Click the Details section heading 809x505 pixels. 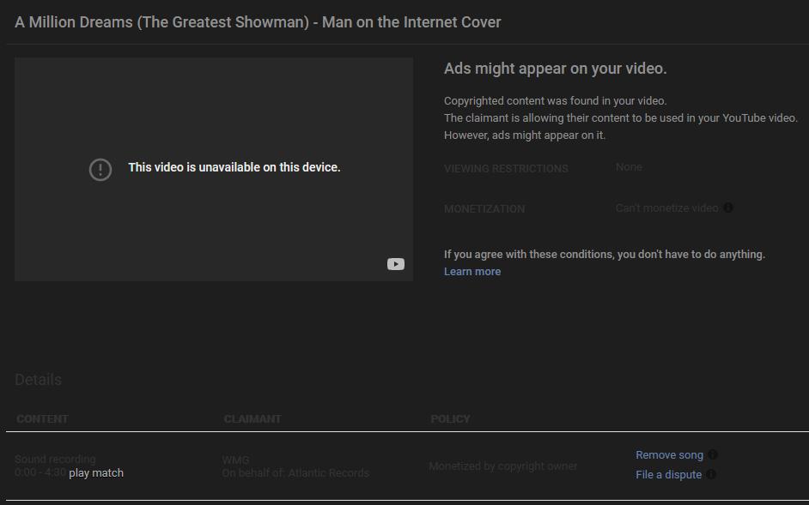[38, 380]
